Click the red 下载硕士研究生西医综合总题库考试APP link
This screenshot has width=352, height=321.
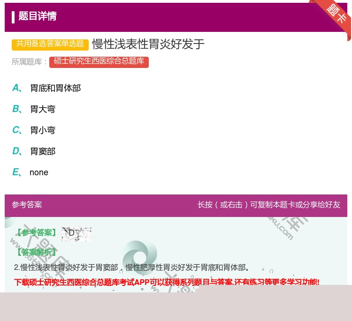pos(167,282)
